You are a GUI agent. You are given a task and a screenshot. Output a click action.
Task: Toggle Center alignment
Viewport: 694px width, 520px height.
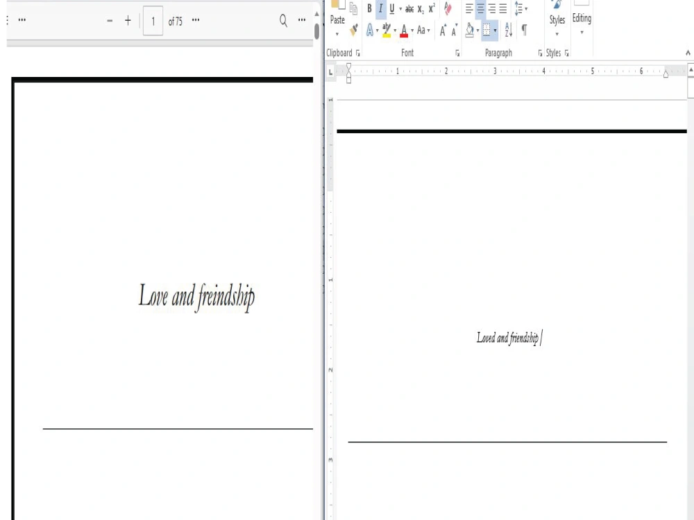tap(481, 8)
